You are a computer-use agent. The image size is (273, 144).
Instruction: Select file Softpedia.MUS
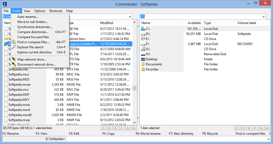tap(19, 79)
